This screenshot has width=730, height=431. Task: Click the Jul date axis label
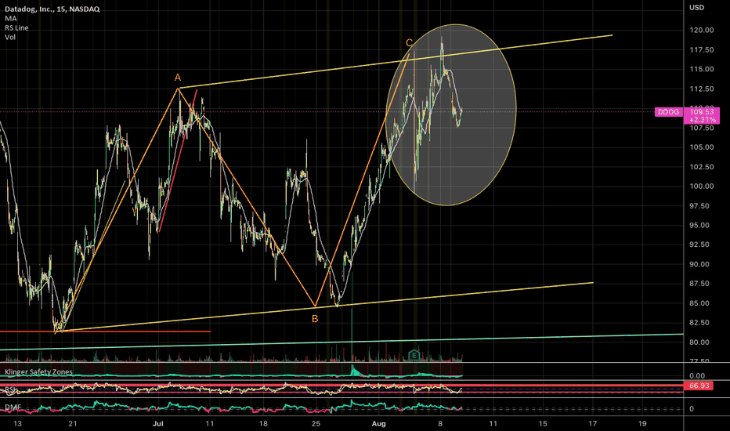158,423
